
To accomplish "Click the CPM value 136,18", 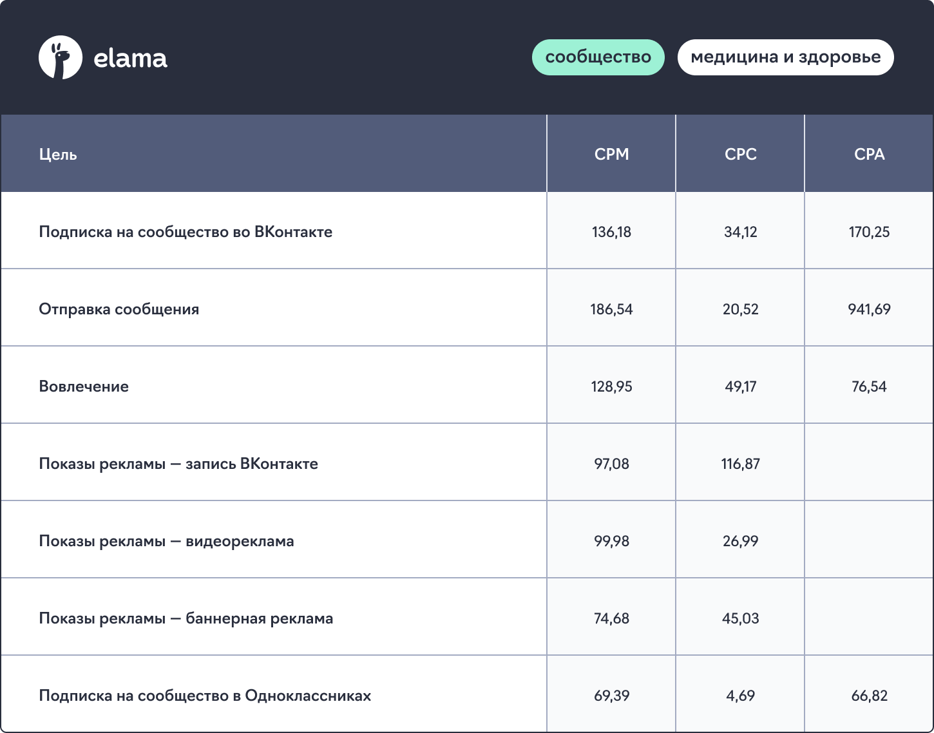I will tap(611, 232).
